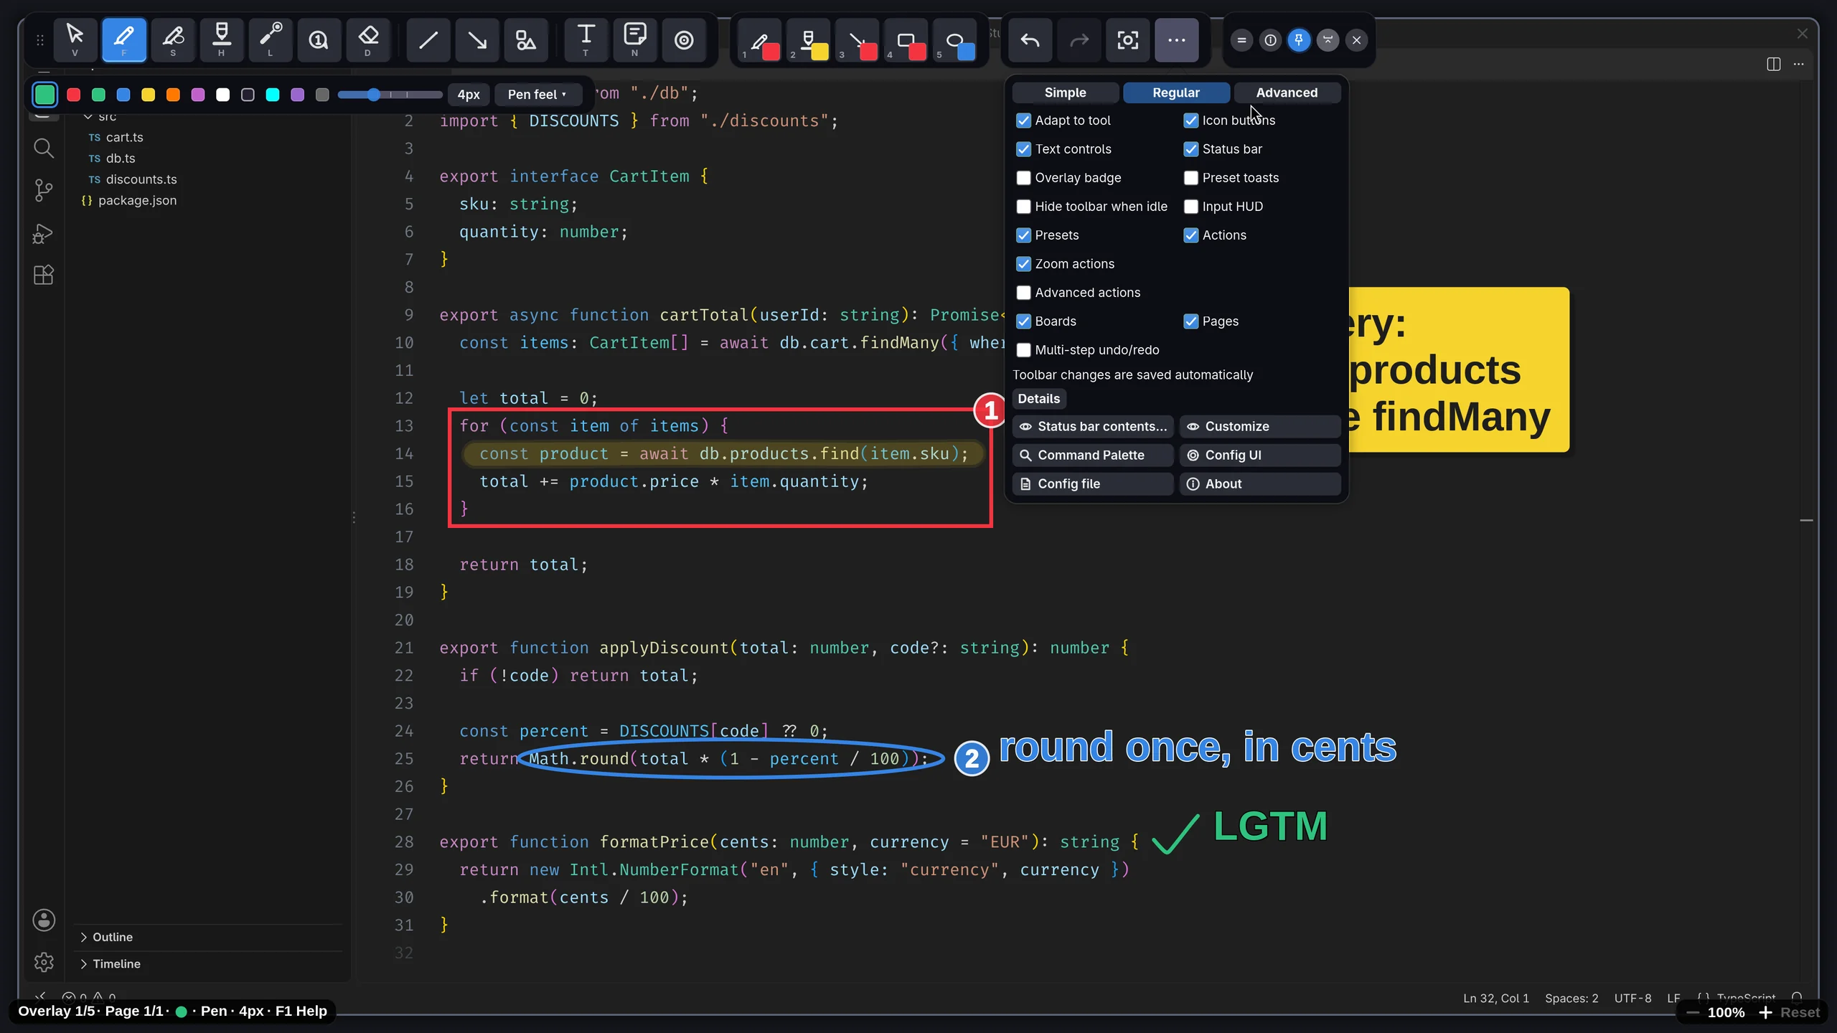This screenshot has width=1837, height=1033.
Task: Open the About dialog
Action: (x=1260, y=484)
